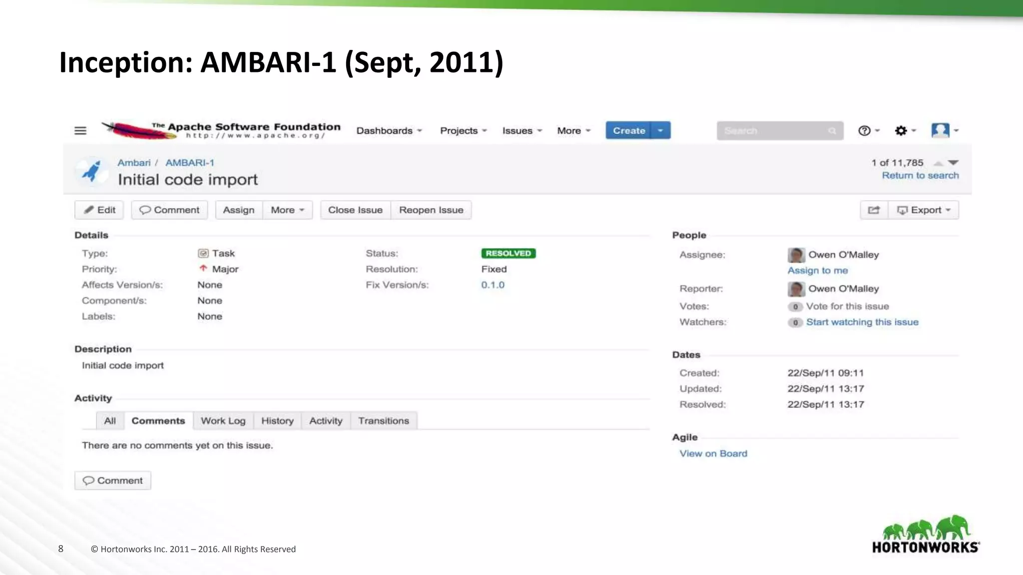Screen dimensions: 1023x575
Task: Click the blue Create button
Action: point(629,130)
